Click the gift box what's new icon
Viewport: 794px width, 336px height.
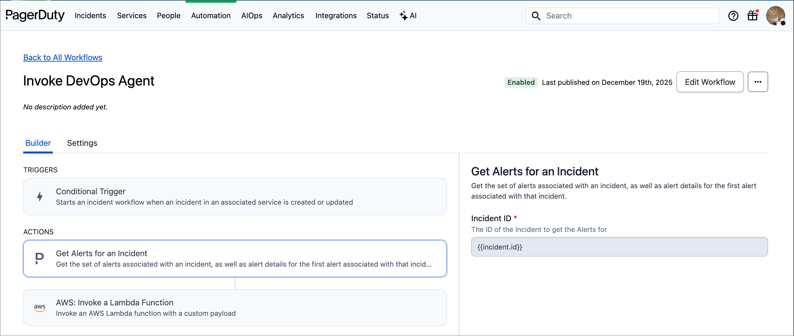coord(753,16)
